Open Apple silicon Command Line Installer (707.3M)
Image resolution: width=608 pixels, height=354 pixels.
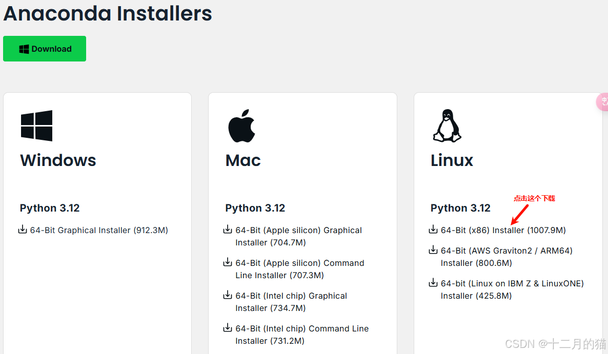[x=300, y=269]
